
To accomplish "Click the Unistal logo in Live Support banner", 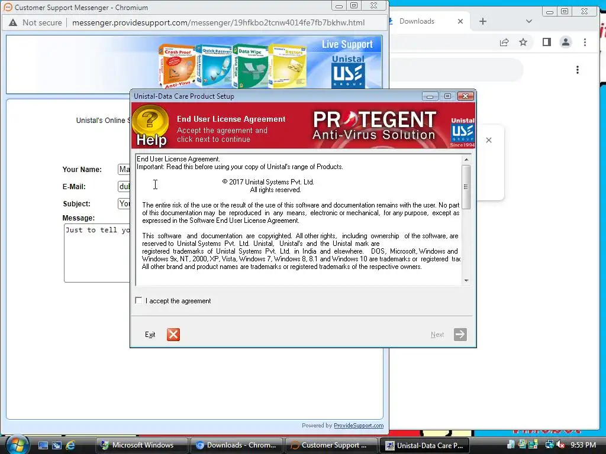I will coord(348,72).
